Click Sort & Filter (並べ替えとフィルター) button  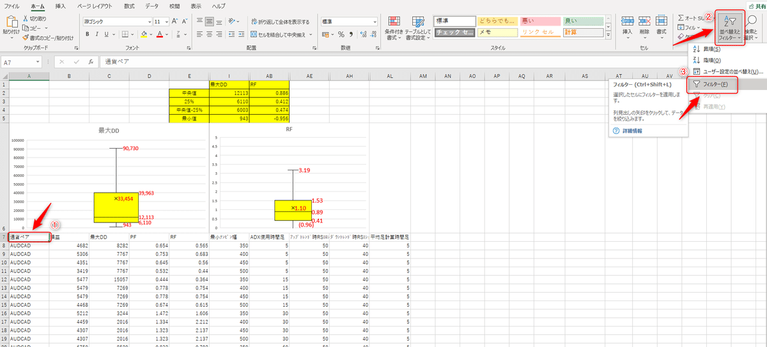(730, 27)
